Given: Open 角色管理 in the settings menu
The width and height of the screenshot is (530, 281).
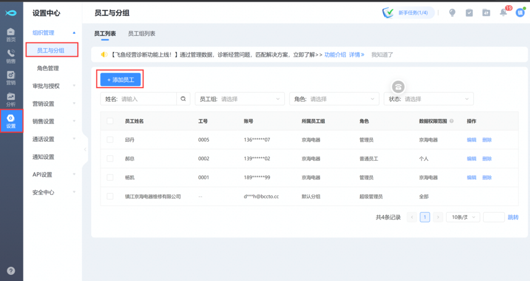Looking at the screenshot, I should (x=48, y=68).
